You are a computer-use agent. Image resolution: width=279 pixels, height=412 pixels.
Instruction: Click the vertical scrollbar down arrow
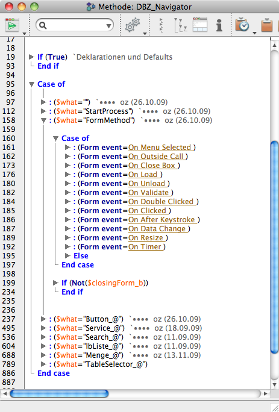[274, 384]
